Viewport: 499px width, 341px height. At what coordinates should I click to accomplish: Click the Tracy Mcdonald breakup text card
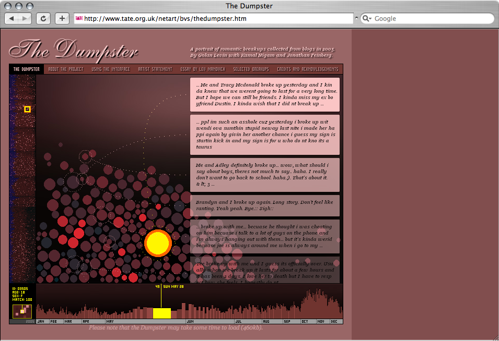264,94
